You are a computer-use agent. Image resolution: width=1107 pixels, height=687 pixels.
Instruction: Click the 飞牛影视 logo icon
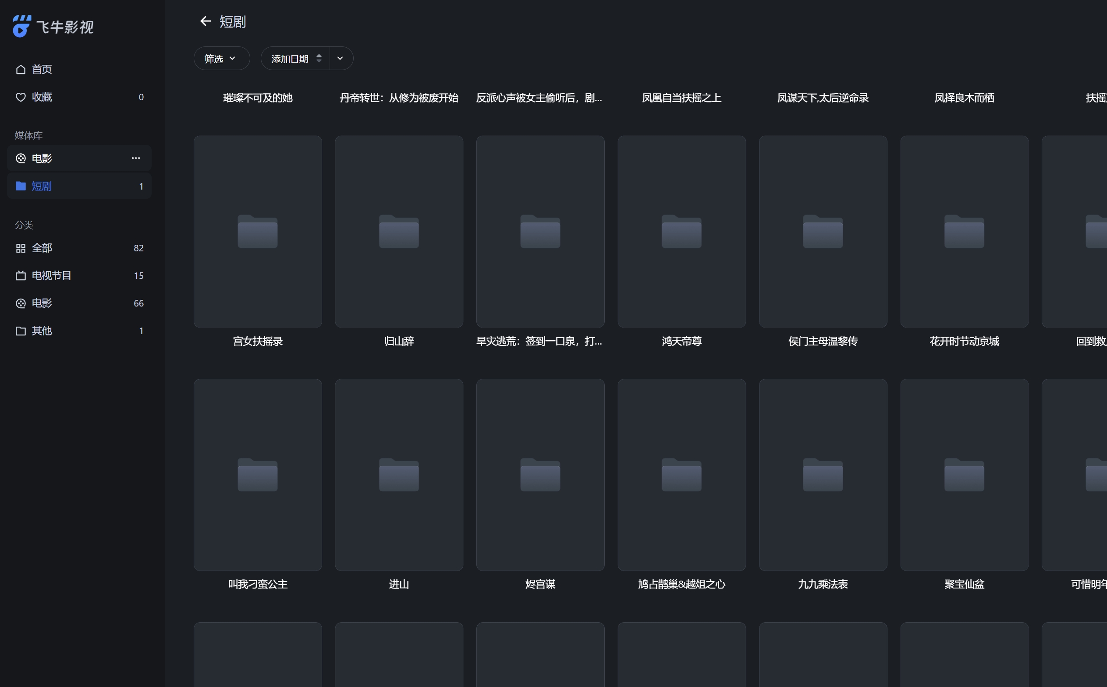coord(21,26)
